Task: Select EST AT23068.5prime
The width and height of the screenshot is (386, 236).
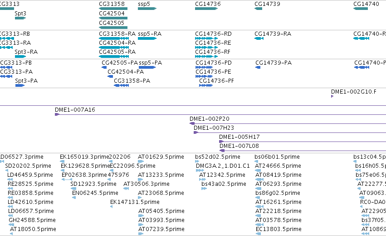Action: (140, 198)
